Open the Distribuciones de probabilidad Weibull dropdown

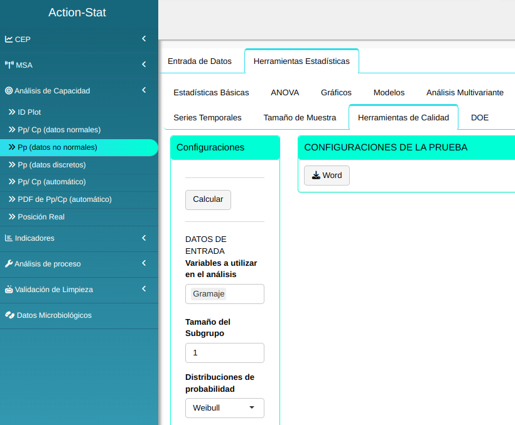224,408
